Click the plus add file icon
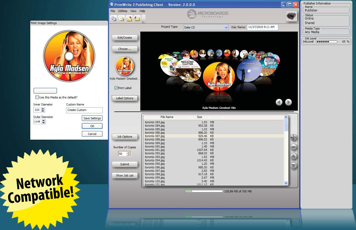This screenshot has width=356, height=230. 293,138
